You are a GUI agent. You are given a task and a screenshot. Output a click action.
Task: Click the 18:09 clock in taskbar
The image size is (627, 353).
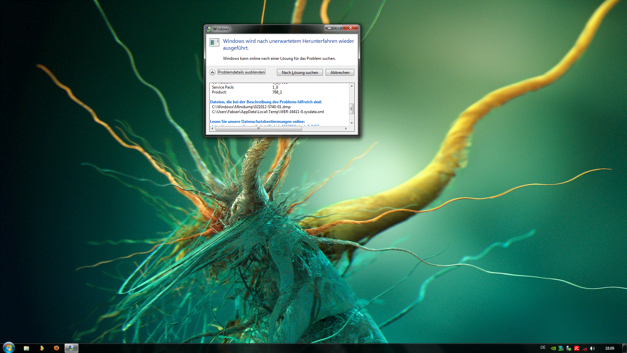(x=609, y=348)
